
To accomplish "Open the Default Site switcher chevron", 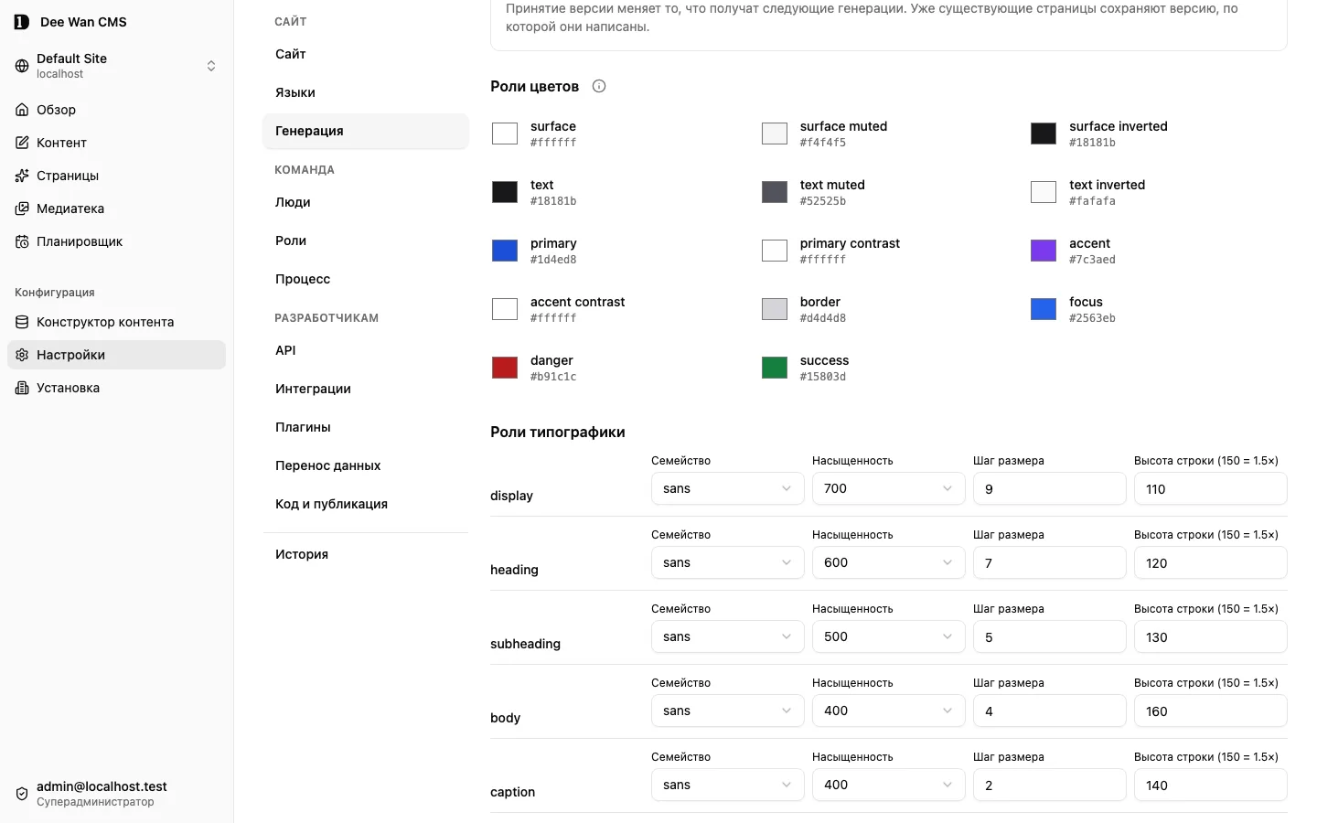I will point(211,66).
